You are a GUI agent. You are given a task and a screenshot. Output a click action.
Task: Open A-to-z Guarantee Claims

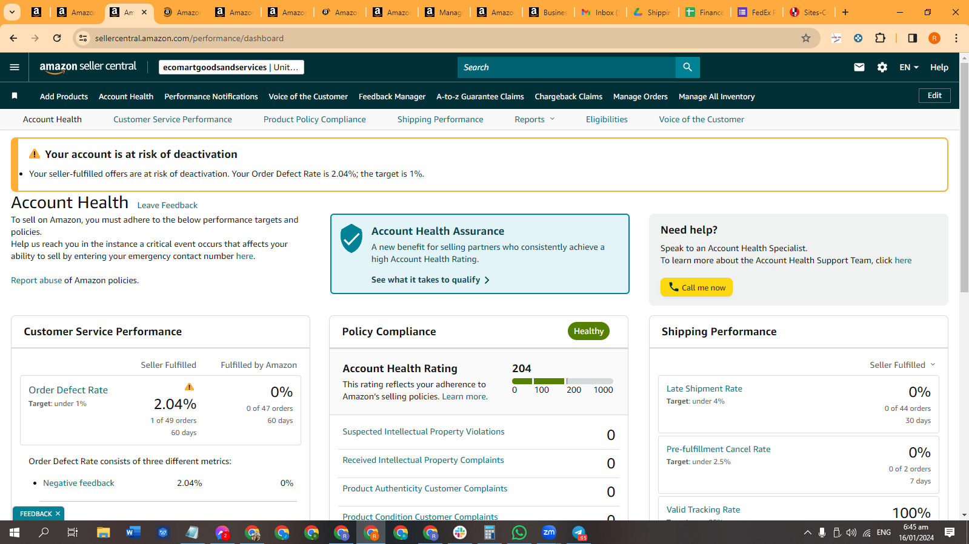480,96
